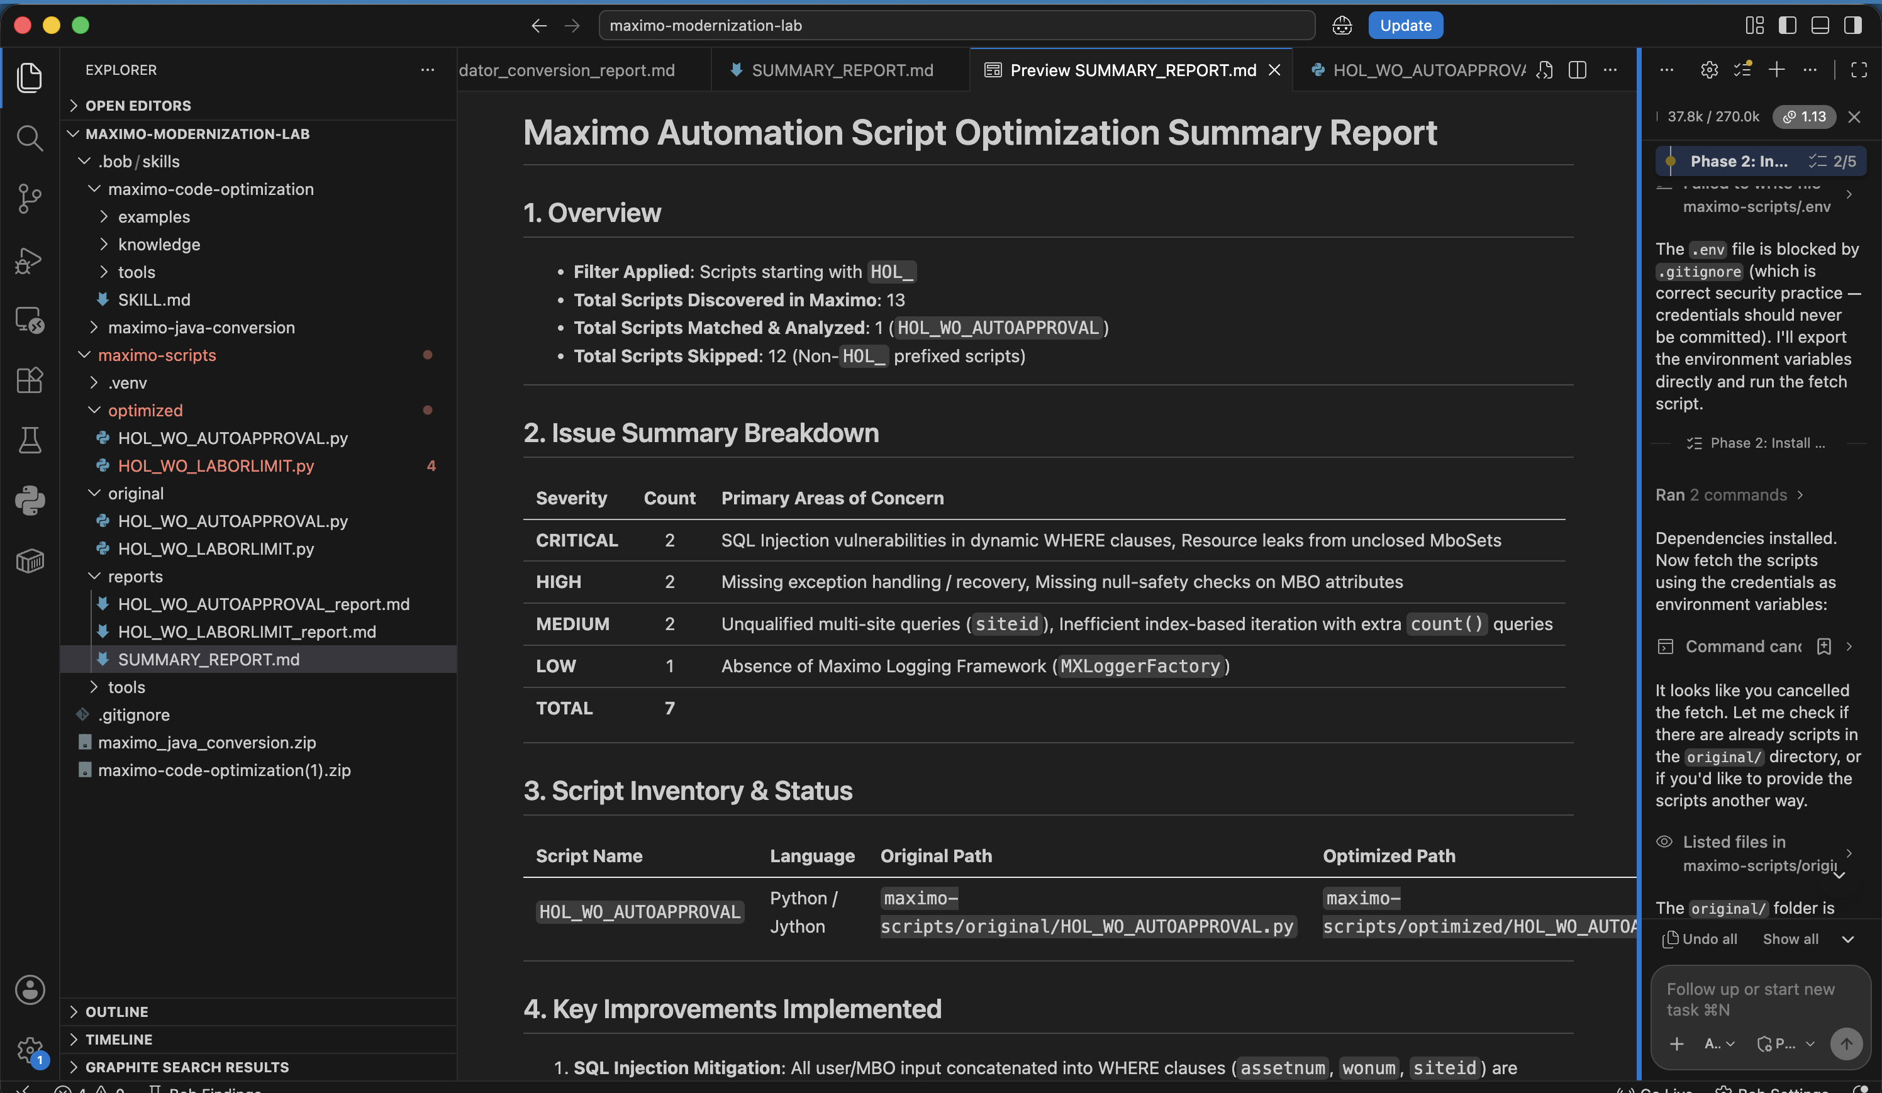The width and height of the screenshot is (1882, 1093).
Task: Collapse the optimized folder
Action: coord(259,410)
